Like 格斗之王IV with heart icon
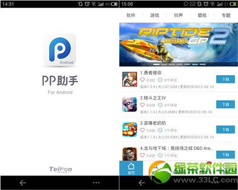Screen dimensions: 238x190 click(x=142, y=105)
